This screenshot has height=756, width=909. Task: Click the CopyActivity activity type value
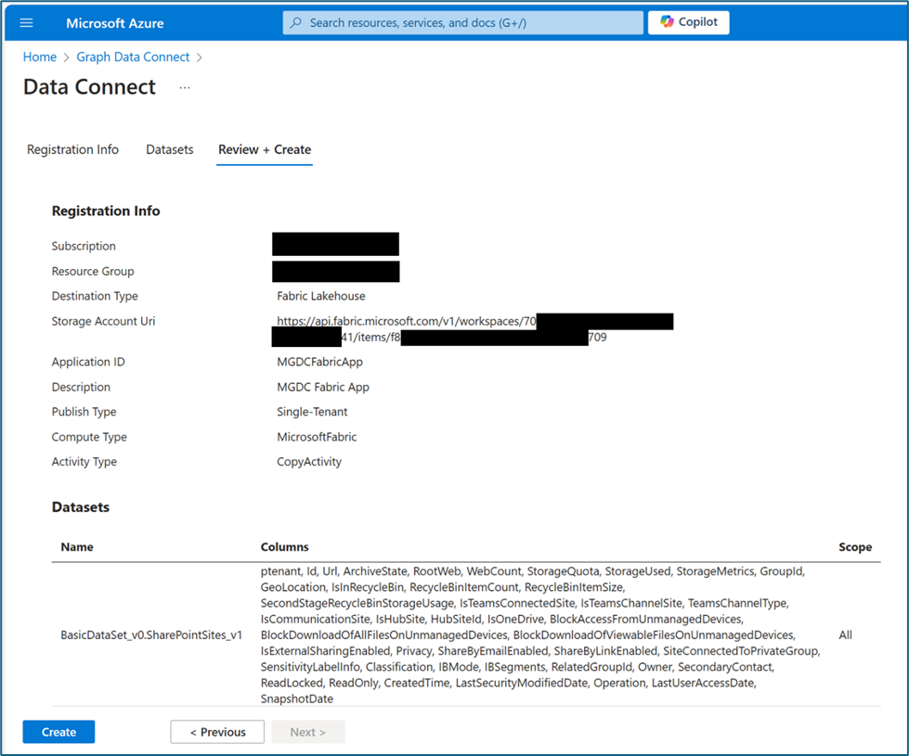pyautogui.click(x=309, y=462)
